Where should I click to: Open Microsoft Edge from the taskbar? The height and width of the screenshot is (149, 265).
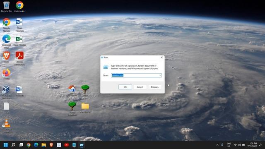click(36, 145)
